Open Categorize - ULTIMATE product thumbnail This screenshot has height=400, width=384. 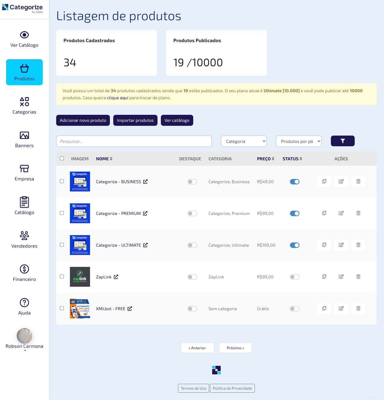tap(80, 245)
